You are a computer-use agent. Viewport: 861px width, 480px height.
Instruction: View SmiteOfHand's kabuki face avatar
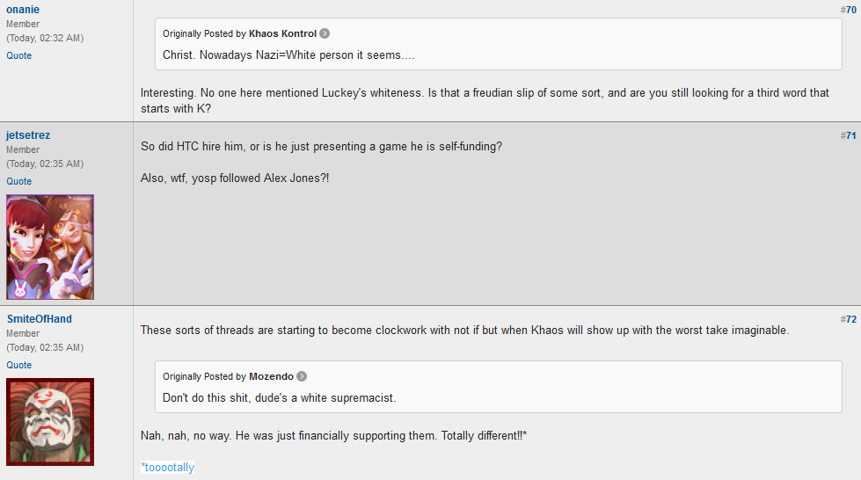coord(50,422)
